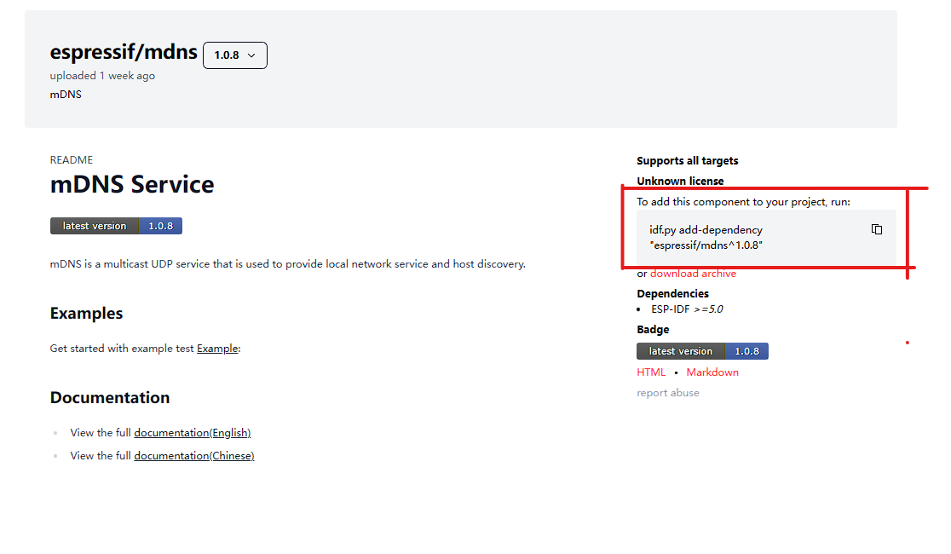This screenshot has width=951, height=554.
Task: Click the 'Supports all targets' text
Action: (687, 161)
